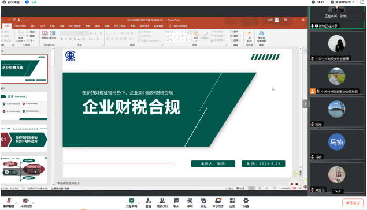Image resolution: width=367 pixels, height=210 pixels.
Task: Open the invite participants icon
Action: [148, 202]
